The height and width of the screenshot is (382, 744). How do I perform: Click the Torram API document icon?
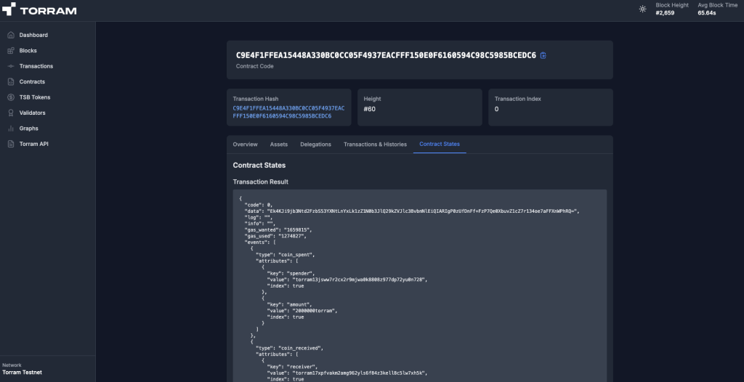11,144
